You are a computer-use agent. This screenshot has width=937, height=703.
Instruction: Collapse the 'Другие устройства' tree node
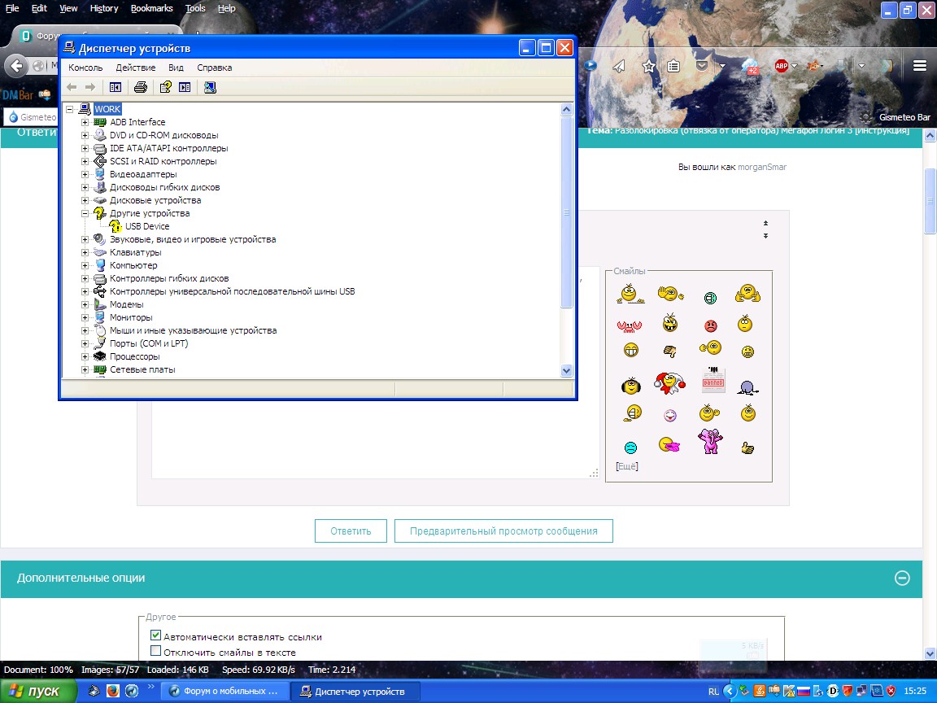click(85, 213)
